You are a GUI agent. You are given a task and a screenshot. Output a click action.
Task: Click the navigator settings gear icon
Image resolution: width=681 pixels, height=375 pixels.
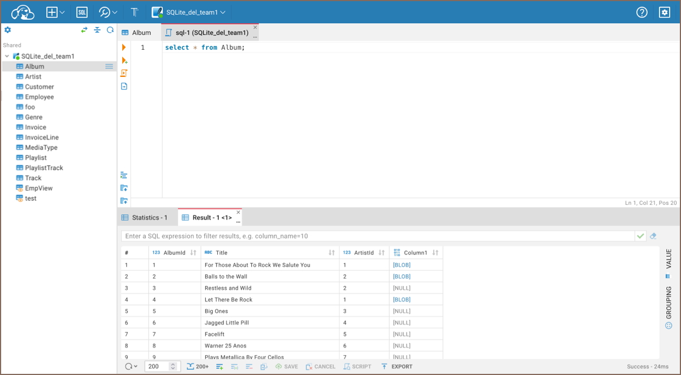tap(8, 30)
